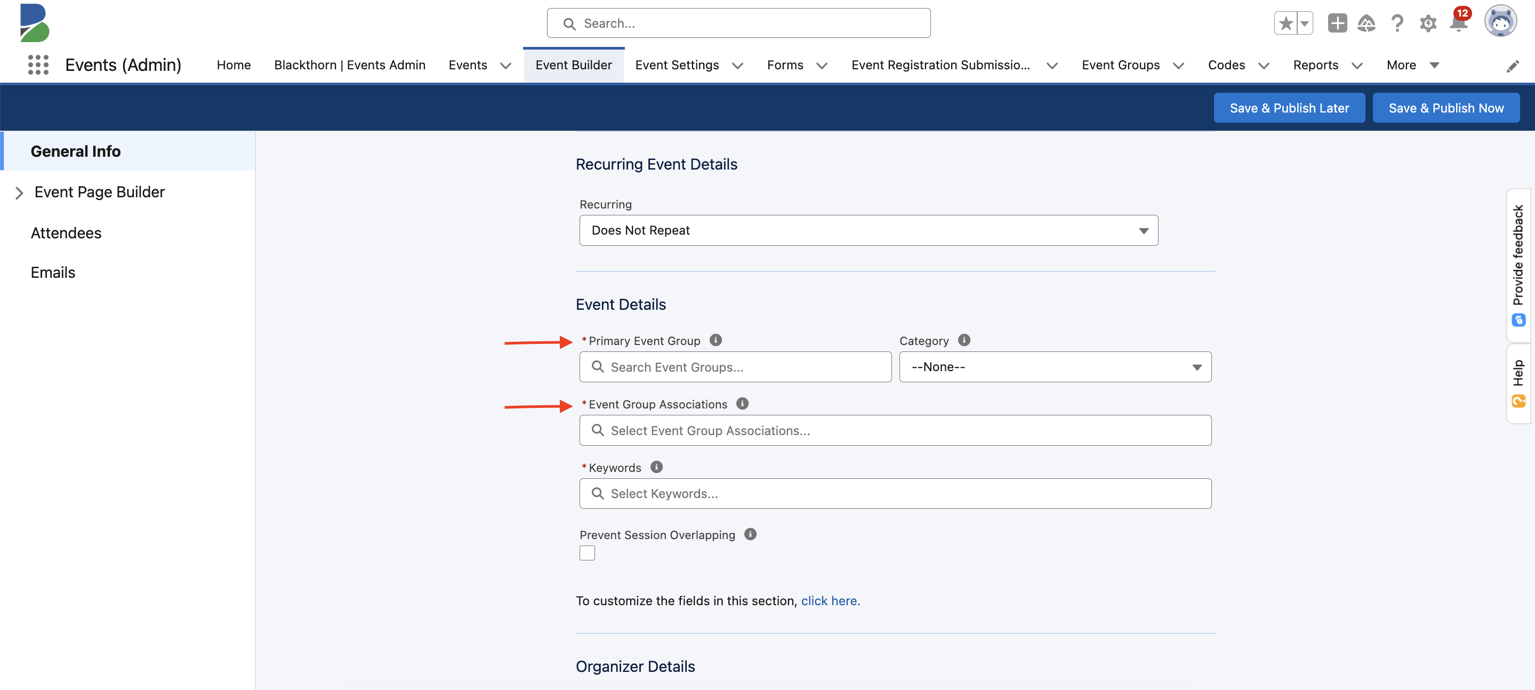This screenshot has width=1535, height=690.
Task: Launch Trailhead from the mountain icon
Action: (1367, 22)
